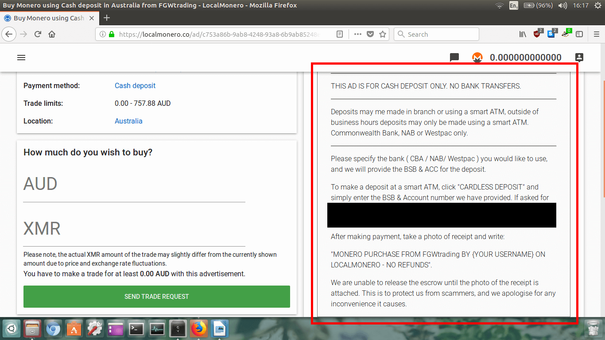Close the Buy Monero tab
This screenshot has width=605, height=340.
click(91, 18)
